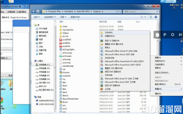This screenshot has width=183, height=114.
Task: Choose 快捷方式(S) in the New submenu
Action: coord(125,36)
